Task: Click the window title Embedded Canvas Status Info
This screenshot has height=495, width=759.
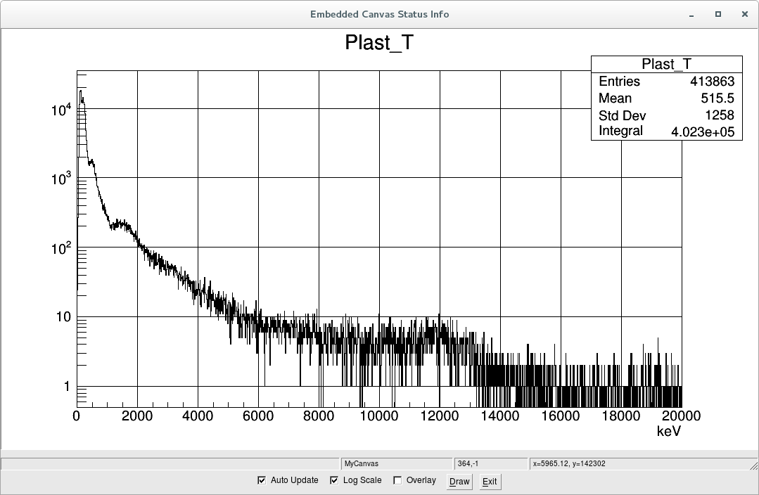Action: click(379, 14)
